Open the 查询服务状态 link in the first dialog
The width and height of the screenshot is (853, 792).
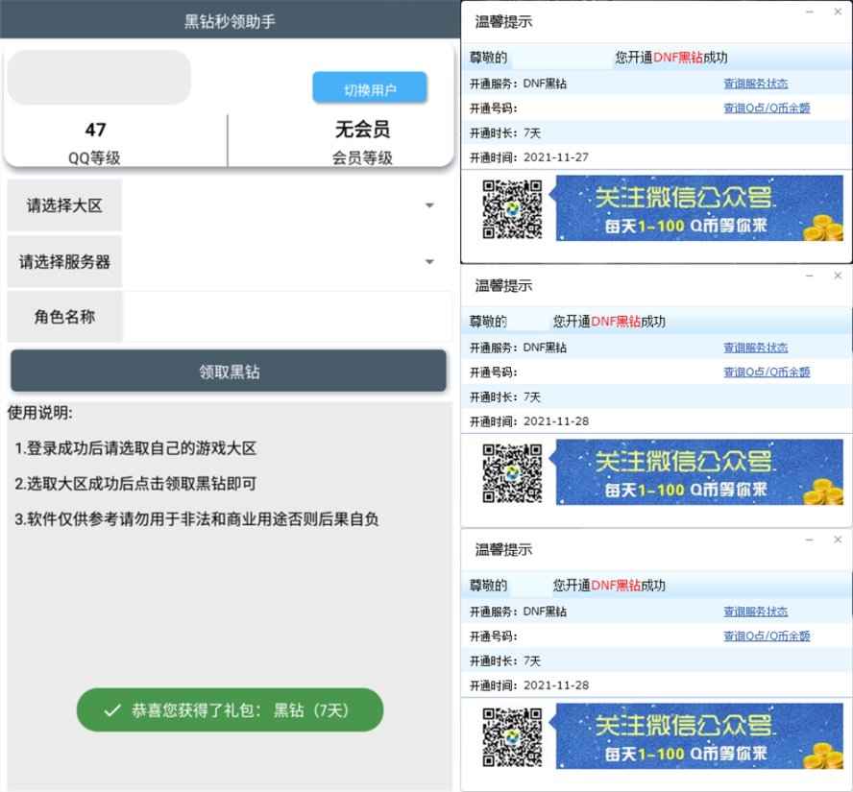click(x=755, y=83)
